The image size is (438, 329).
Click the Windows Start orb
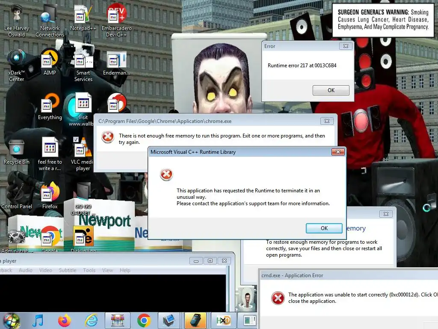click(x=11, y=321)
